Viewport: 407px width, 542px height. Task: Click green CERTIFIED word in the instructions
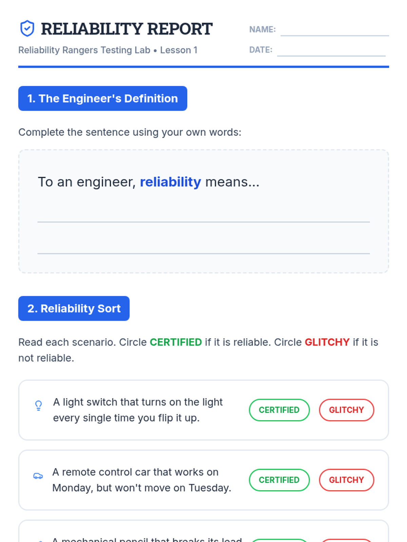coord(176,342)
